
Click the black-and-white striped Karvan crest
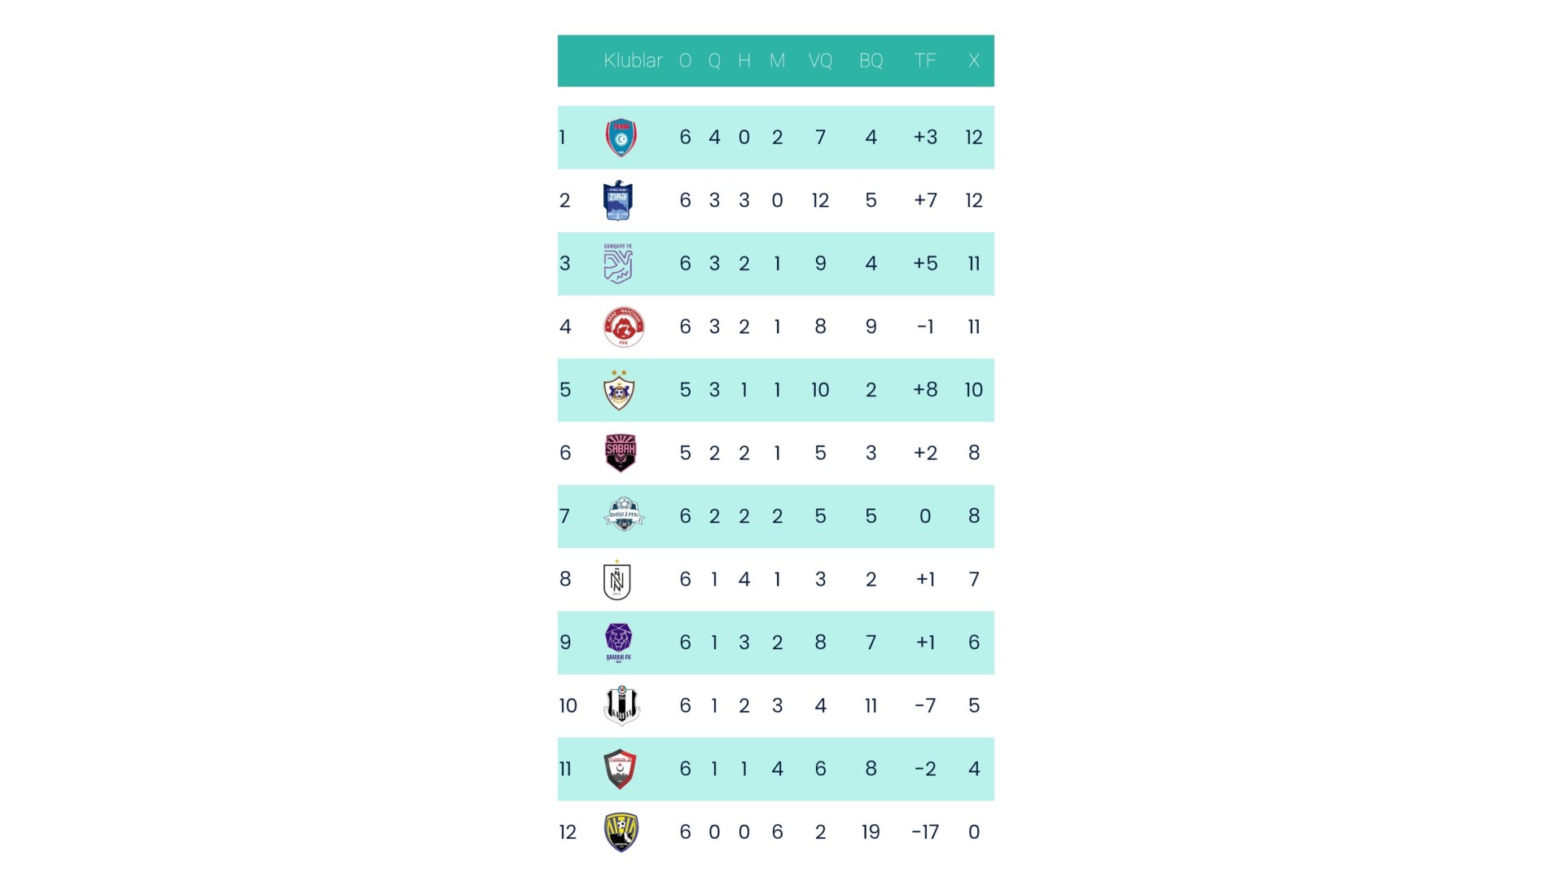622,705
